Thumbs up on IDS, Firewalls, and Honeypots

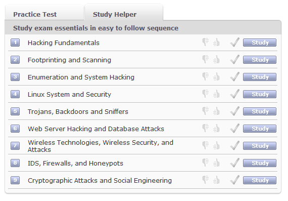[217, 163]
